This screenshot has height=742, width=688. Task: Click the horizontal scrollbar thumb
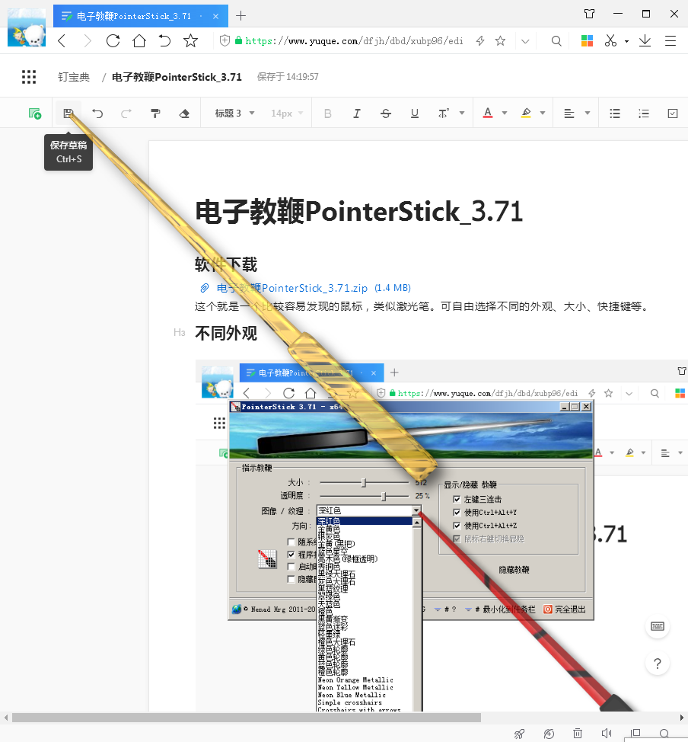247,718
